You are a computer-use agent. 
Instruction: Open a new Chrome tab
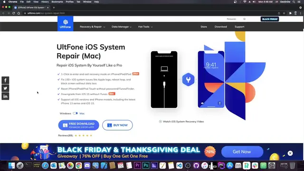54,8
